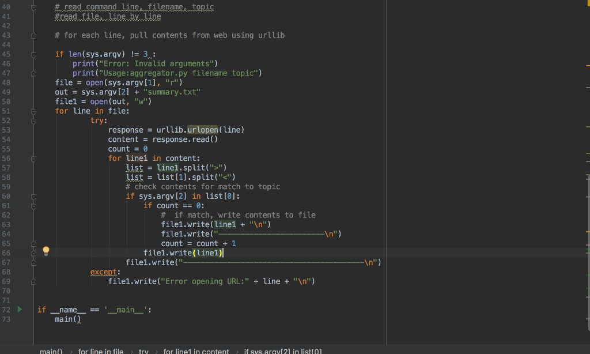Collapse the 'if len(sys.argv)' block at line 45
The image size is (590, 354).
coord(33,55)
